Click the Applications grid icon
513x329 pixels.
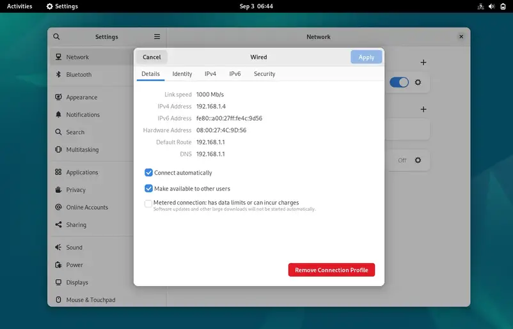(x=58, y=172)
